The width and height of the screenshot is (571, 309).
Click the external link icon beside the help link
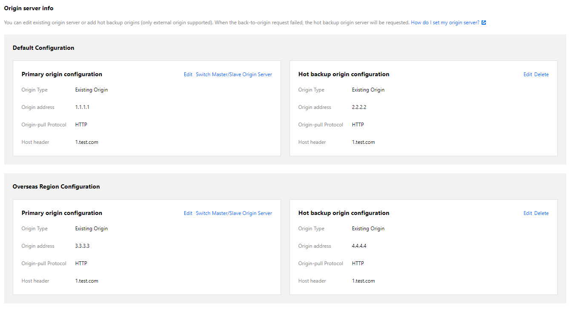pos(484,23)
